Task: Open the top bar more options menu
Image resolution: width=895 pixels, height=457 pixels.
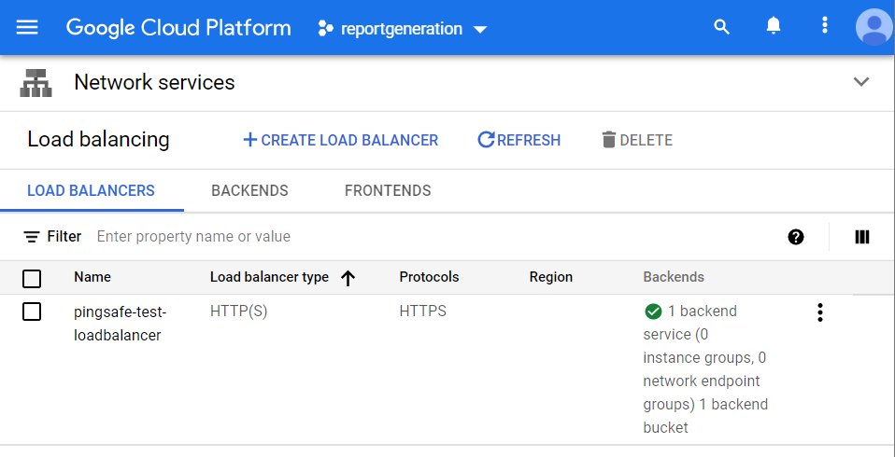Action: pos(825,26)
